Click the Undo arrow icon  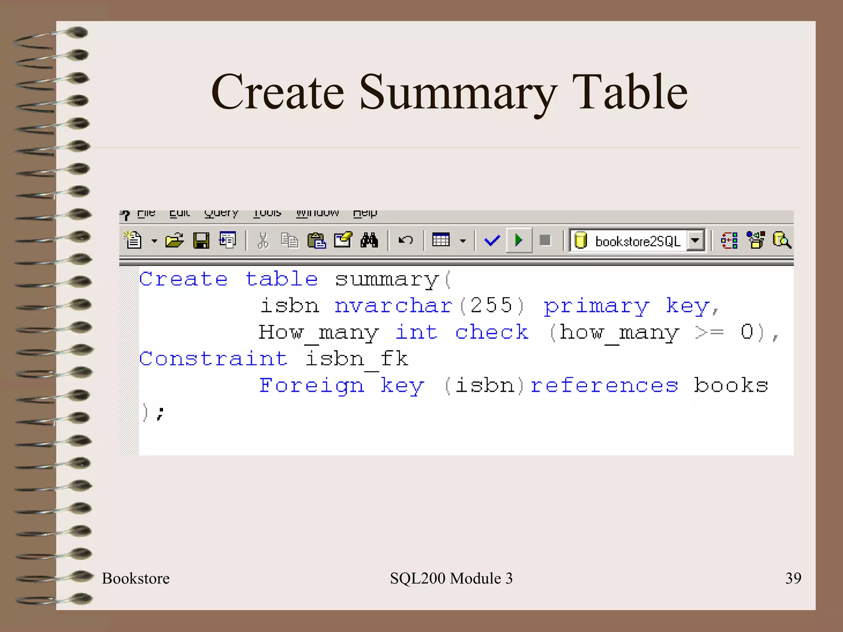(x=406, y=240)
